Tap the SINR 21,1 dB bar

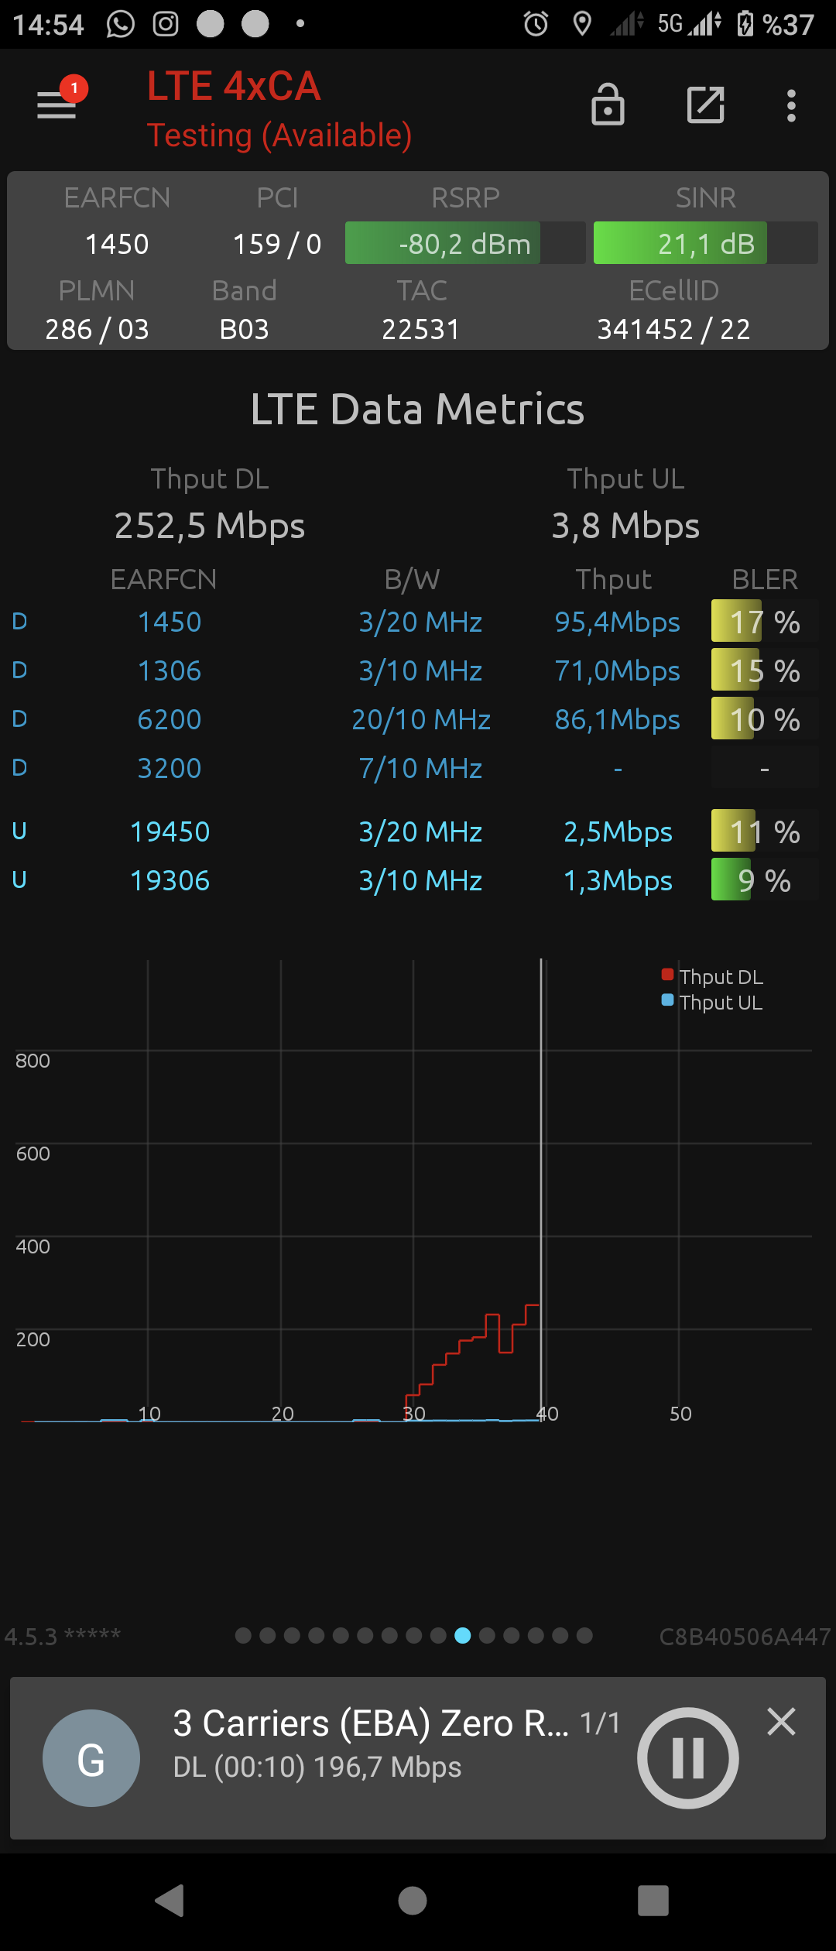point(706,243)
